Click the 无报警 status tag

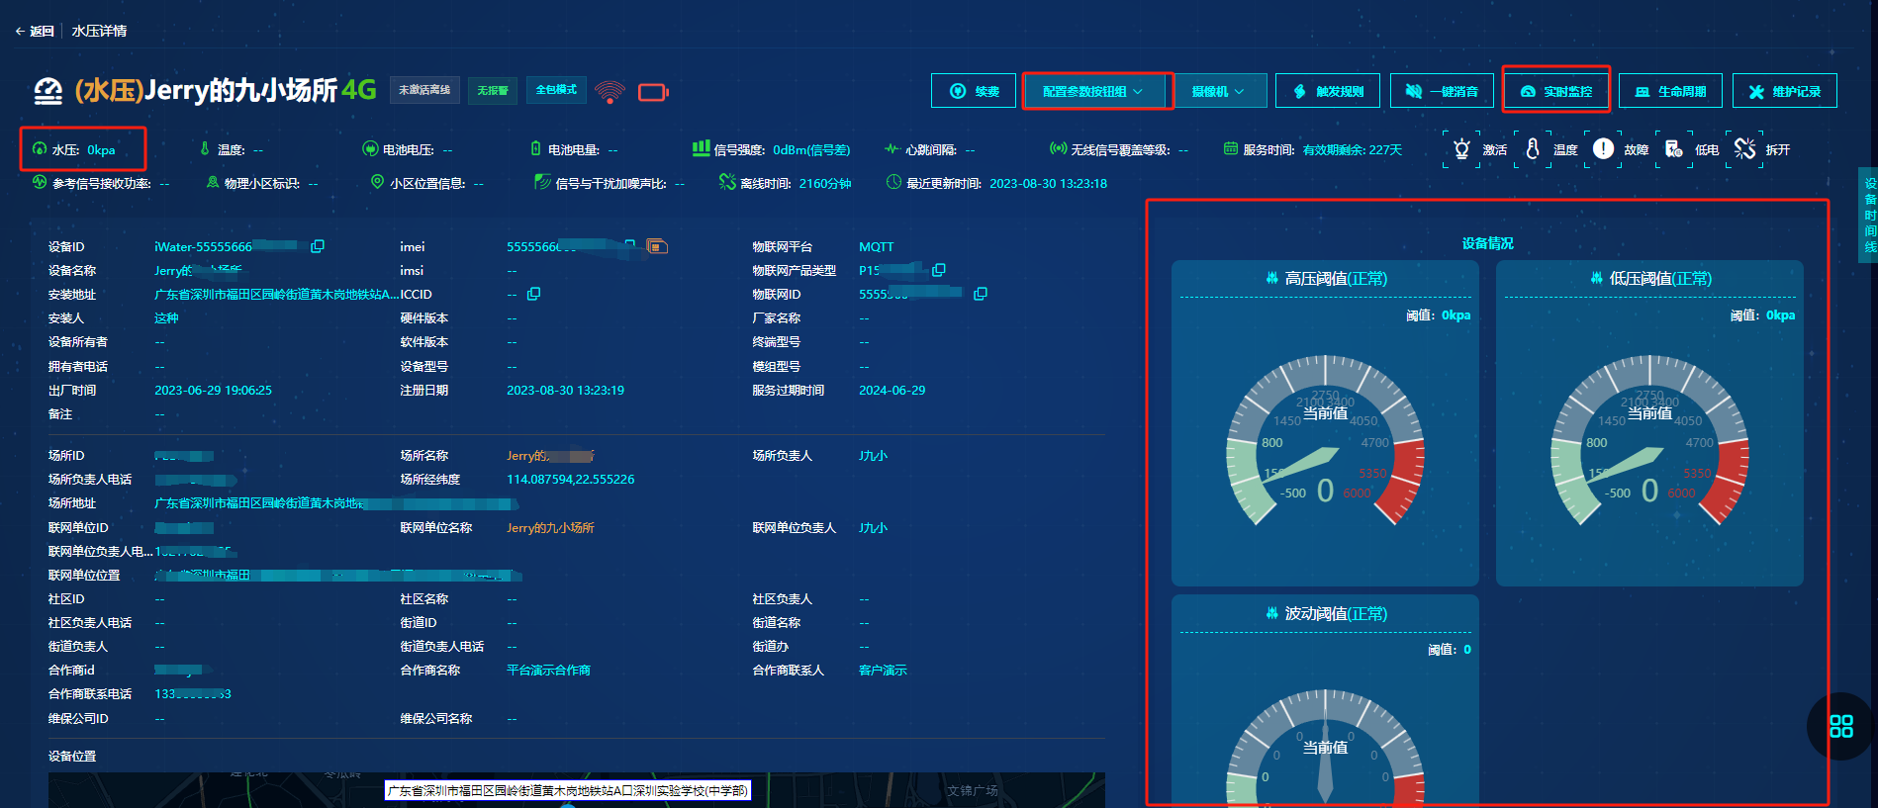tap(493, 90)
